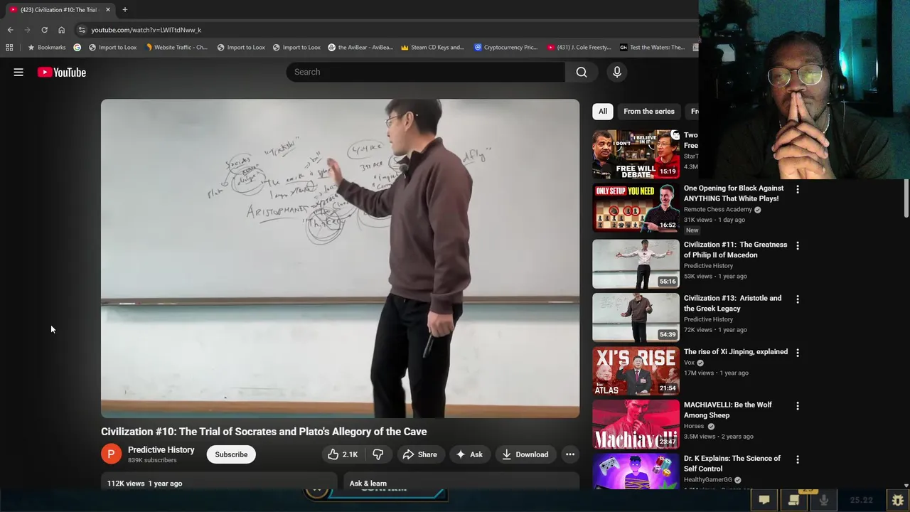Open title Civilization #13: Aristotle and Greek Legacy

tap(732, 303)
